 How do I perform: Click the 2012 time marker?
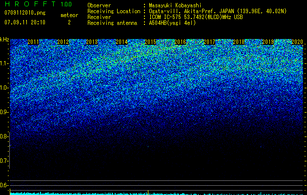click(x=63, y=42)
